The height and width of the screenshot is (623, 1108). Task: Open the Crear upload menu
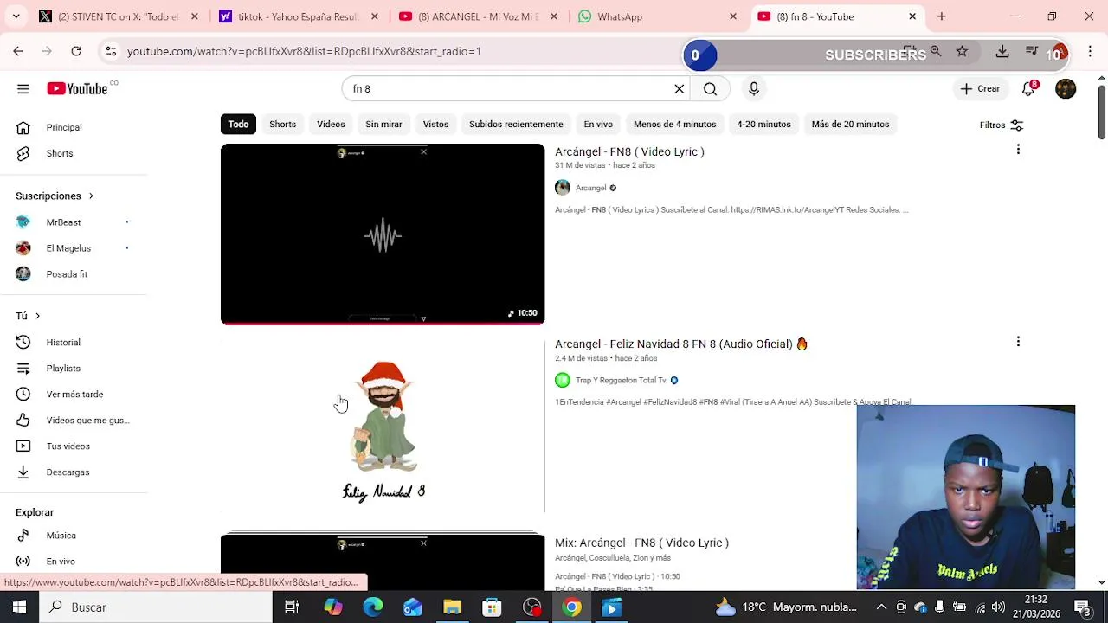pyautogui.click(x=980, y=88)
